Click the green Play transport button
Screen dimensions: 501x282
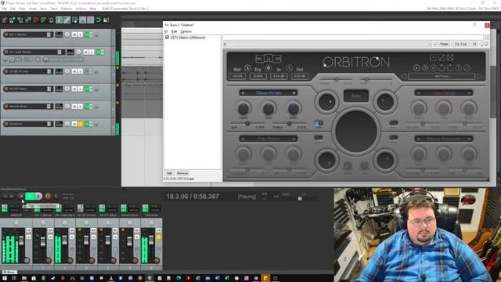coord(30,196)
